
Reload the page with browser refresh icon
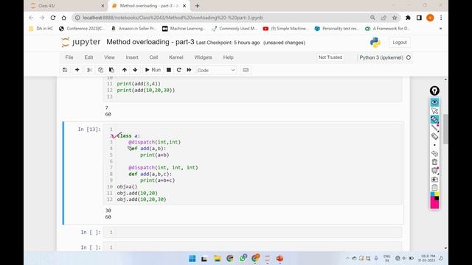click(53, 18)
